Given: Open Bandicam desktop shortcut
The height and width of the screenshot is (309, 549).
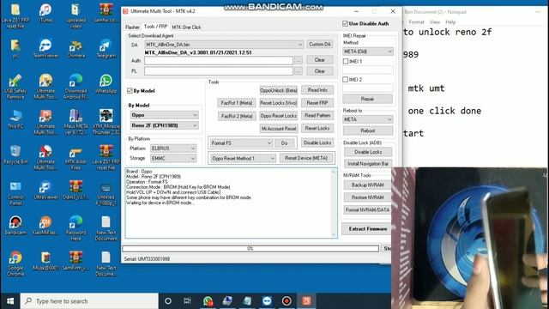Looking at the screenshot, I should tap(15, 225).
